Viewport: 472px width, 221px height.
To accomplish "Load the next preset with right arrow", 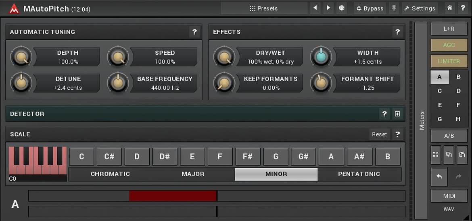I will [x=328, y=8].
